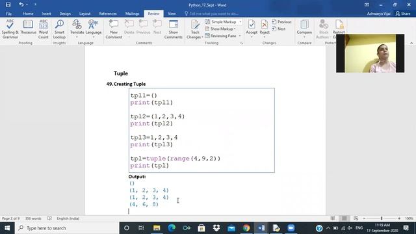Screen dimensions: 416x234
Task: Open Ashwarya Vijai account name
Action: click(x=378, y=14)
